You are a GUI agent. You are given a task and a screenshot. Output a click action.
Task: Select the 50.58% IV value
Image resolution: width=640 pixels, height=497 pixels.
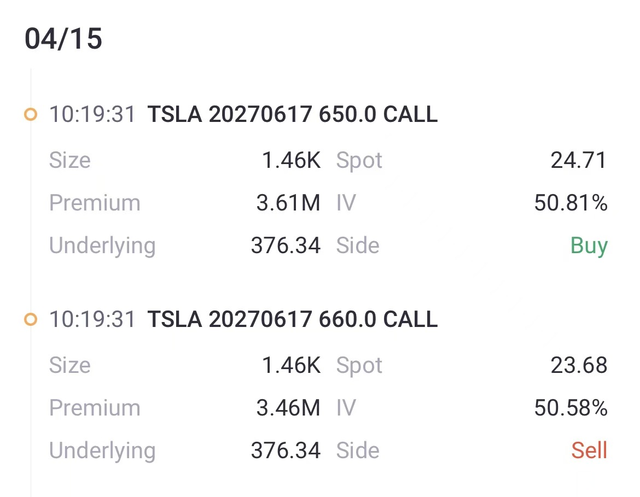[x=571, y=408]
